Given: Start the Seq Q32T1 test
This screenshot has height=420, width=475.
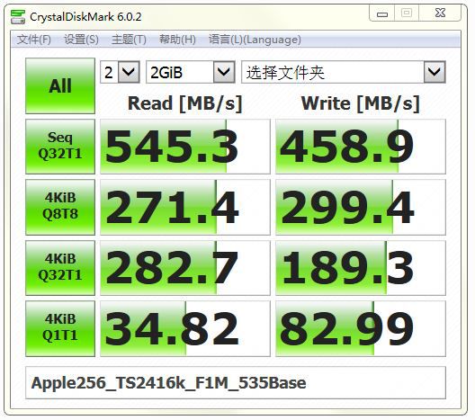Looking at the screenshot, I should pyautogui.click(x=60, y=147).
